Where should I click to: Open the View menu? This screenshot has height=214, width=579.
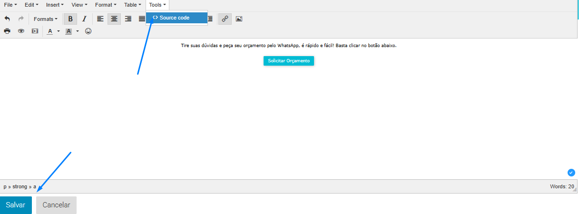coord(79,5)
